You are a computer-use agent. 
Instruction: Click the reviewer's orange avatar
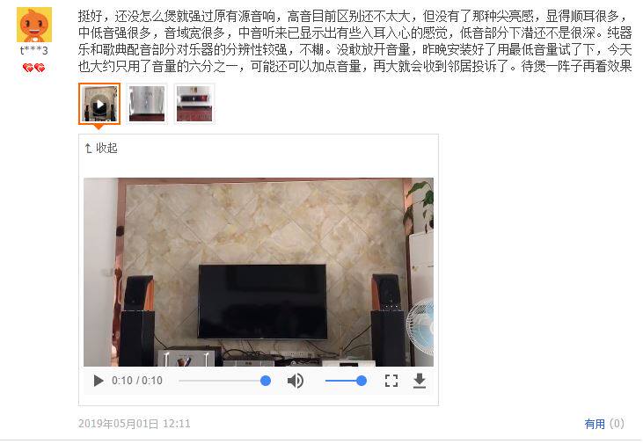pyautogui.click(x=34, y=25)
